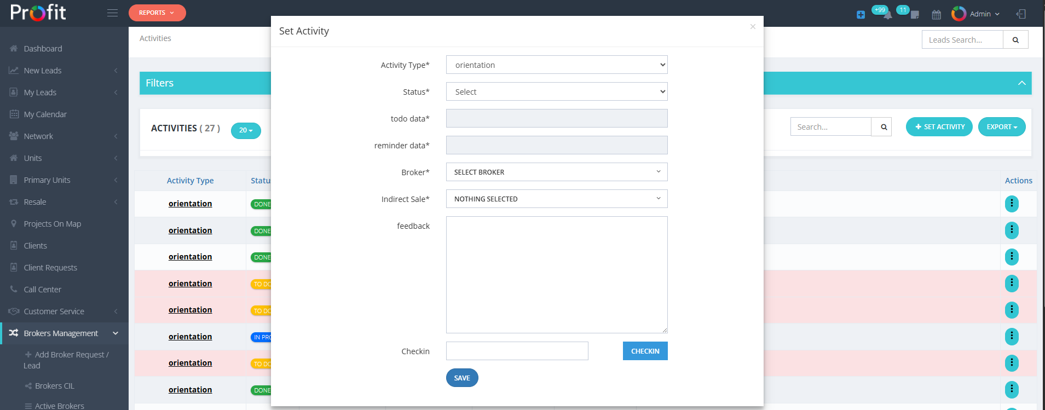Viewport: 1045px width, 410px height.
Task: Open actions menu for first orientation row
Action: click(1012, 204)
